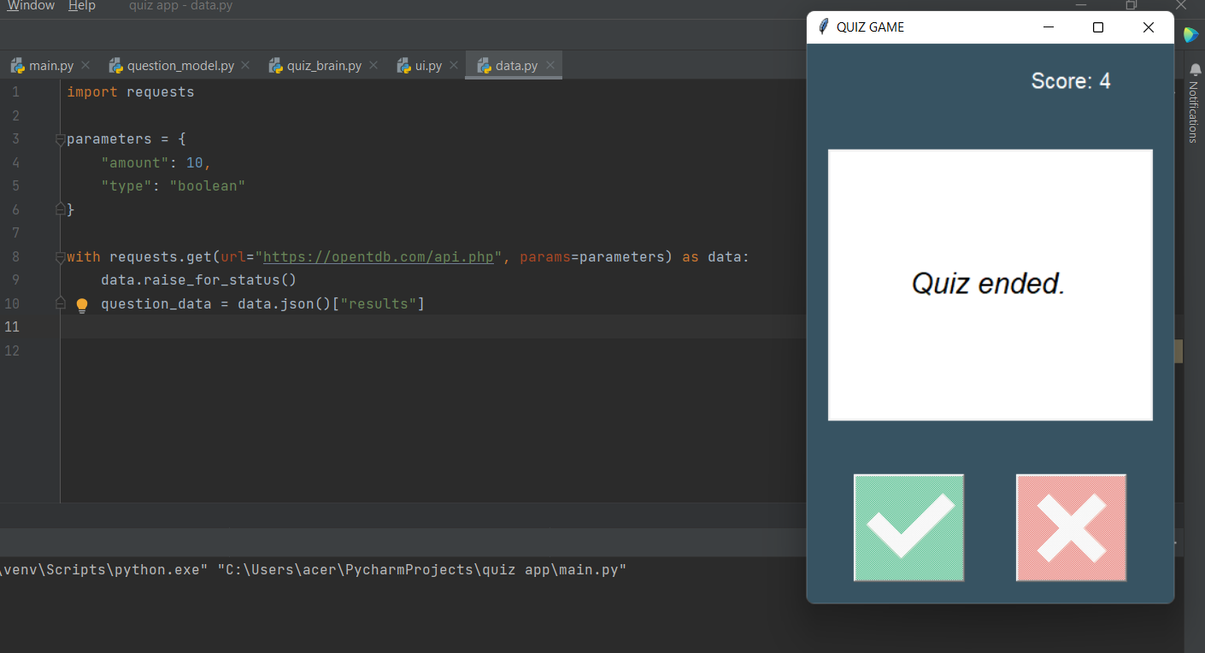This screenshot has height=653, width=1205.
Task: Close the ui.py tab
Action: pos(453,65)
